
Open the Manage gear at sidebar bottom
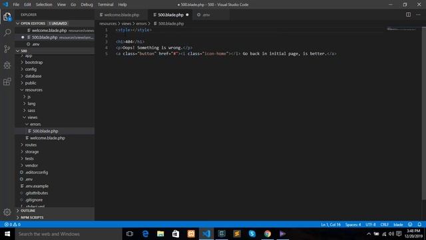tap(7, 212)
